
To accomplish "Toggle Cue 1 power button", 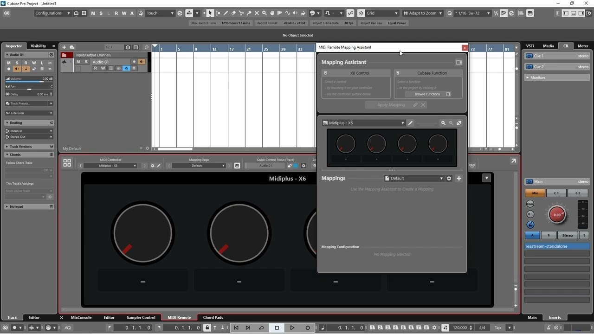I will tap(529, 56).
